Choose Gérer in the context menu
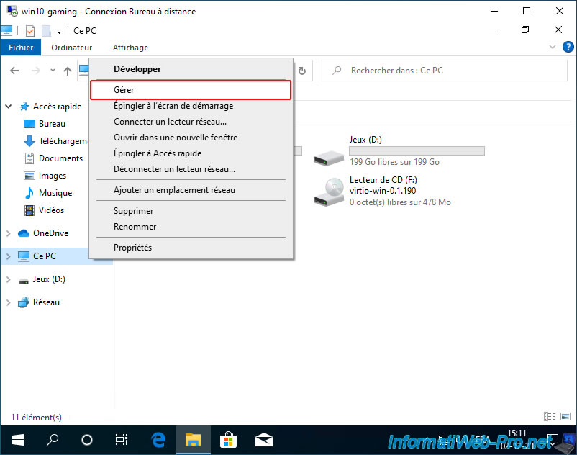Screen dimensions: 577x455 191,90
